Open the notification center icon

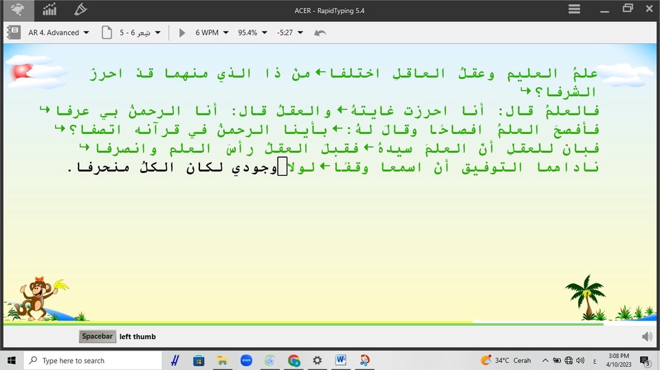(646, 360)
